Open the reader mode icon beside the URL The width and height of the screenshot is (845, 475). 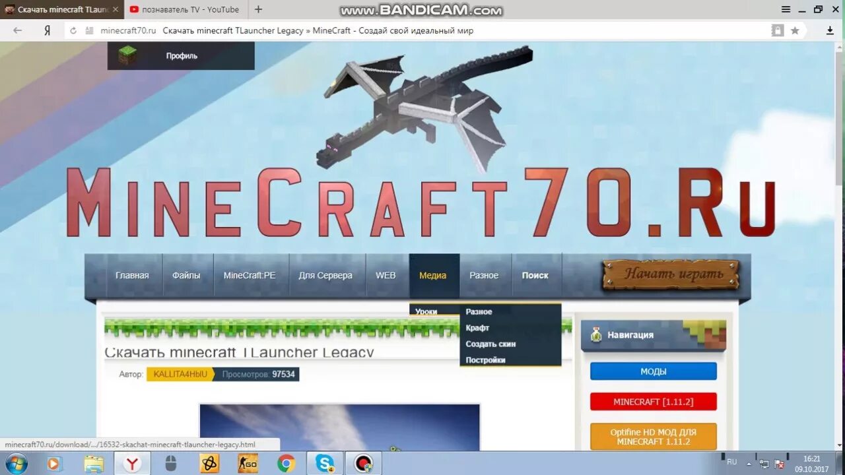(89, 30)
